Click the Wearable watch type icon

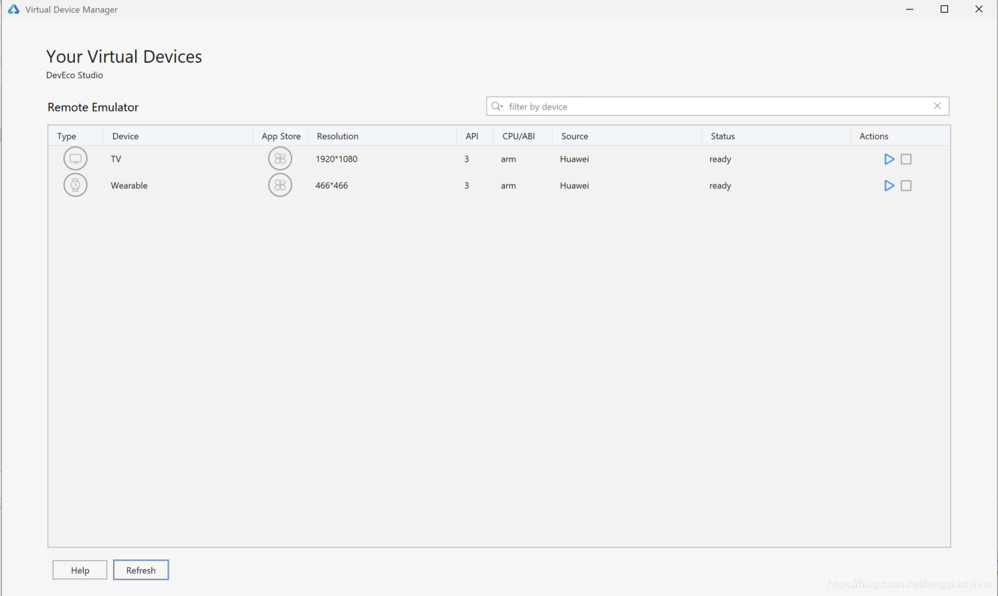click(76, 185)
